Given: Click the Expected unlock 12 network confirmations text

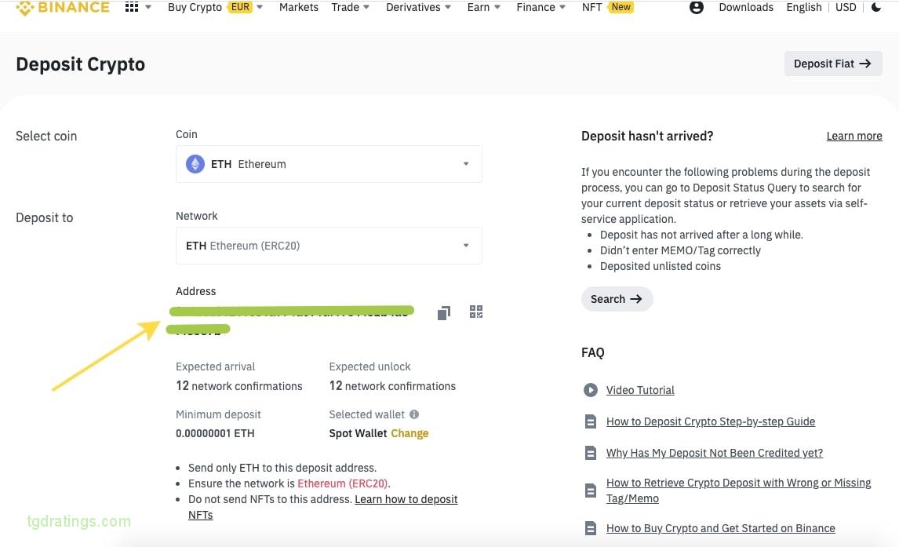Looking at the screenshot, I should click(x=392, y=386).
